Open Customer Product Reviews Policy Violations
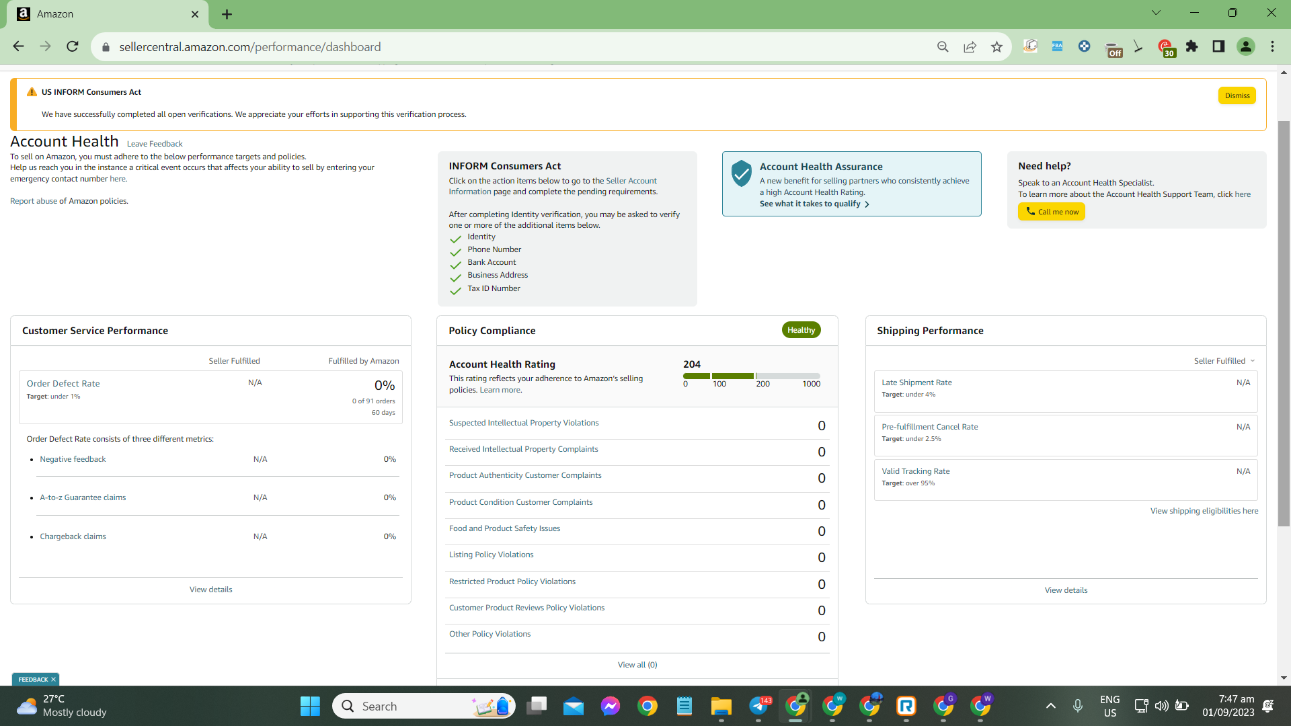 tap(526, 608)
